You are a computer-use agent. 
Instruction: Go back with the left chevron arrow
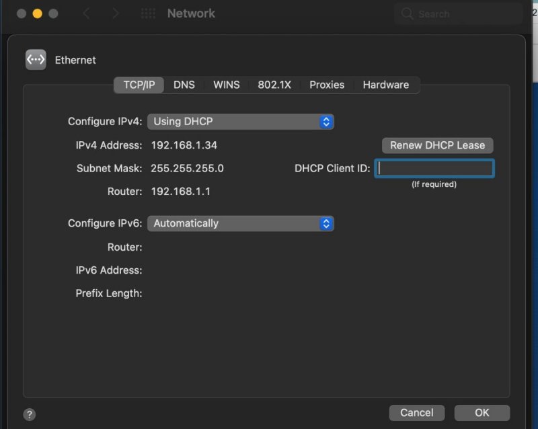pyautogui.click(x=86, y=13)
